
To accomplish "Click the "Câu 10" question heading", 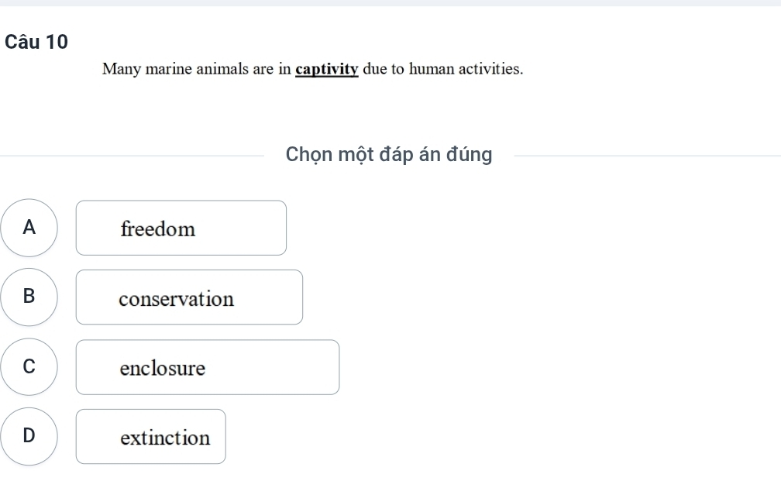I will (x=36, y=42).
